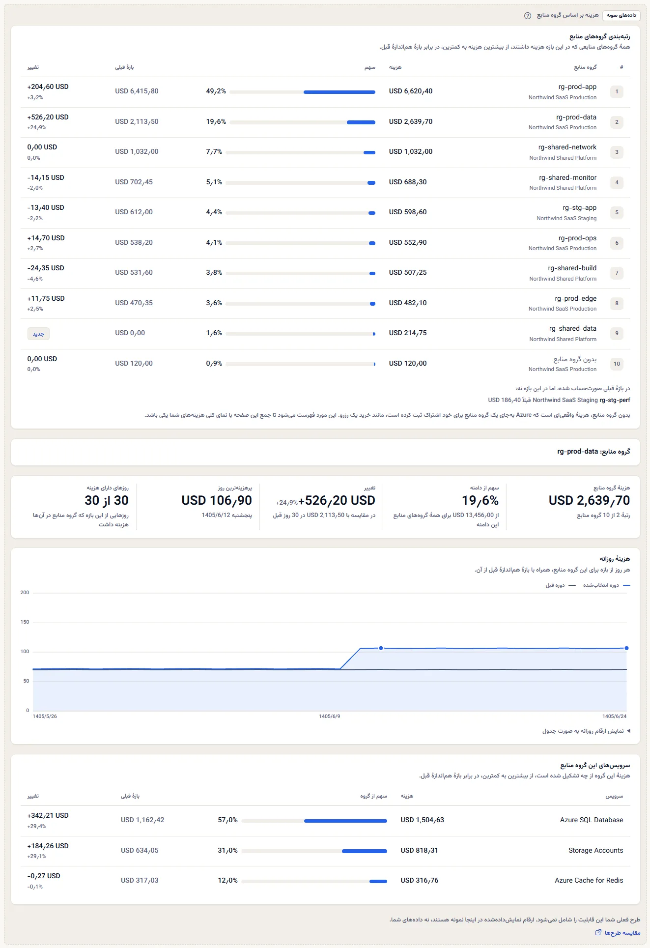Click the last-day data point on the chart
This screenshot has height=948, width=650.
(626, 648)
